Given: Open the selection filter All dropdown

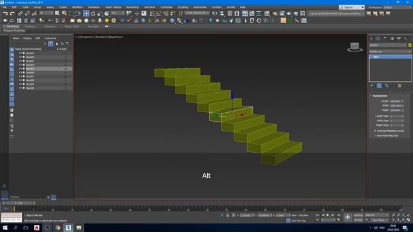Looking at the screenshot, I should (46, 13).
